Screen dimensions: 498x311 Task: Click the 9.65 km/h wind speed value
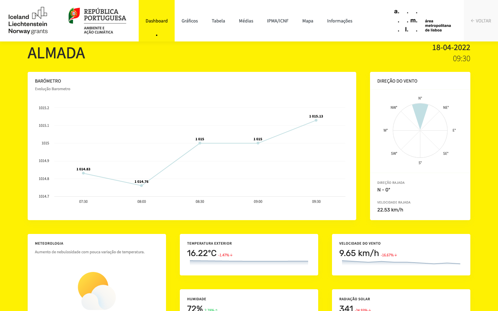pos(359,253)
